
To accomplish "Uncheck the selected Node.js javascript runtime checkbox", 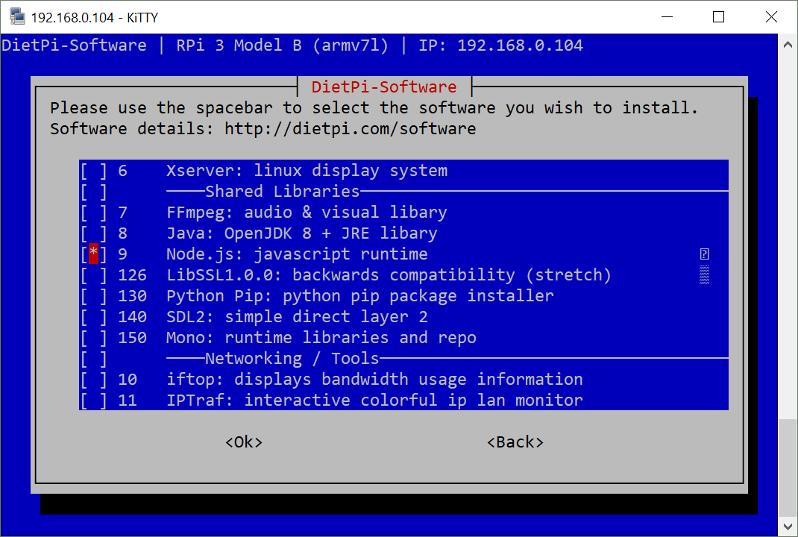I will tap(94, 254).
